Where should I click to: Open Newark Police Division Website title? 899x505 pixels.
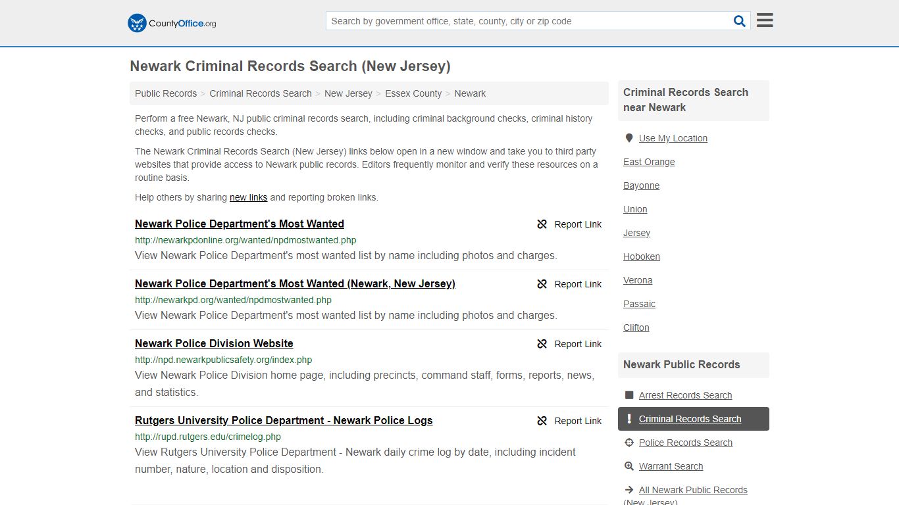tap(214, 343)
